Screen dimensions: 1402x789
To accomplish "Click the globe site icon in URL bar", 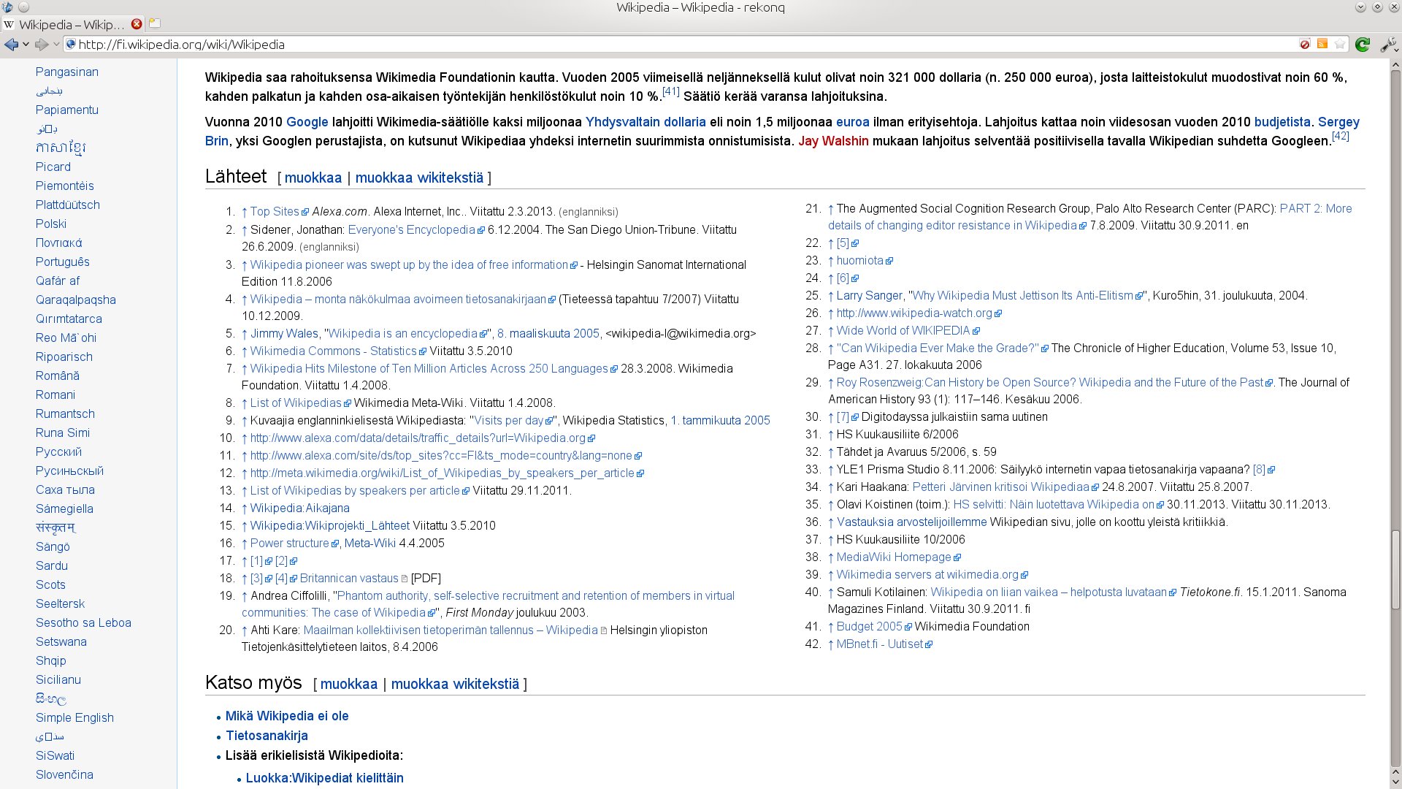I will pos(71,45).
